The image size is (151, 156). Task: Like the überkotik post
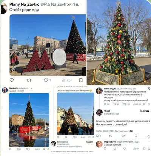coord(27,149)
